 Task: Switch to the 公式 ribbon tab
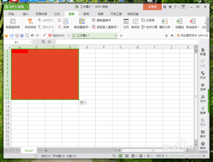[x=57, y=14]
